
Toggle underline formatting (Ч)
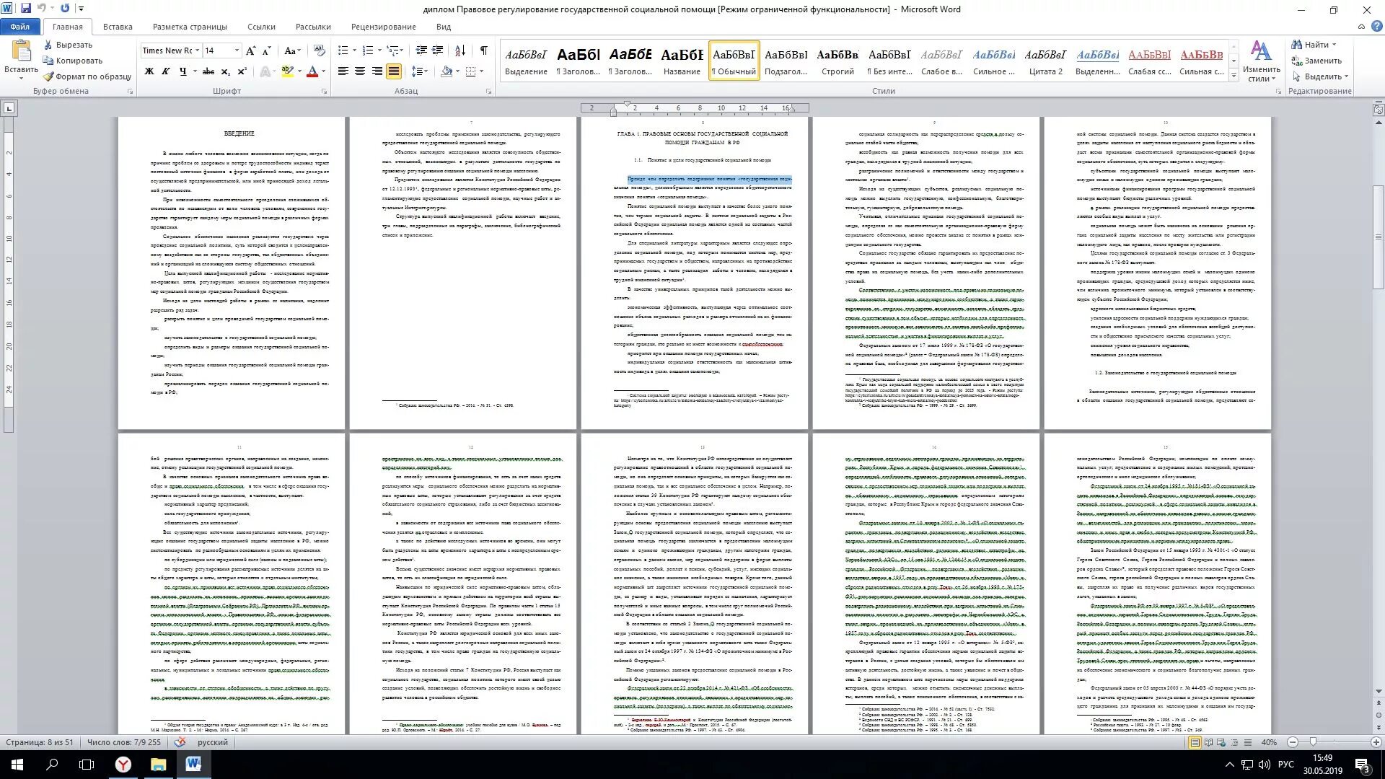pos(183,71)
